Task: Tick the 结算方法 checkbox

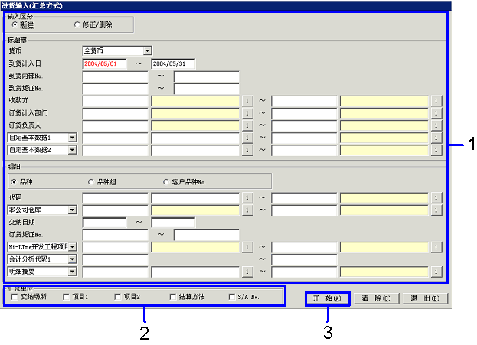Action: 173,297
